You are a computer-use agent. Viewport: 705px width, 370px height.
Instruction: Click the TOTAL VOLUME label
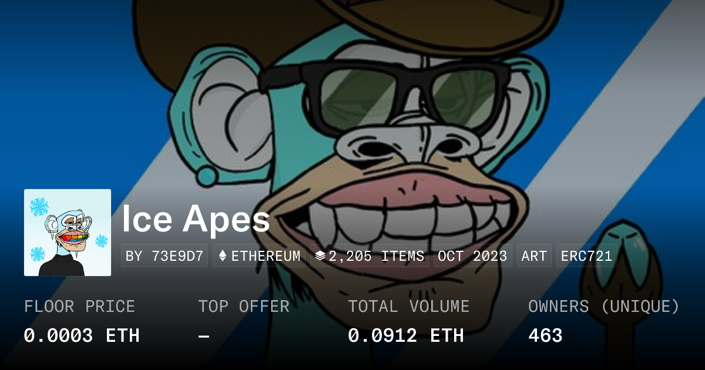pyautogui.click(x=409, y=307)
